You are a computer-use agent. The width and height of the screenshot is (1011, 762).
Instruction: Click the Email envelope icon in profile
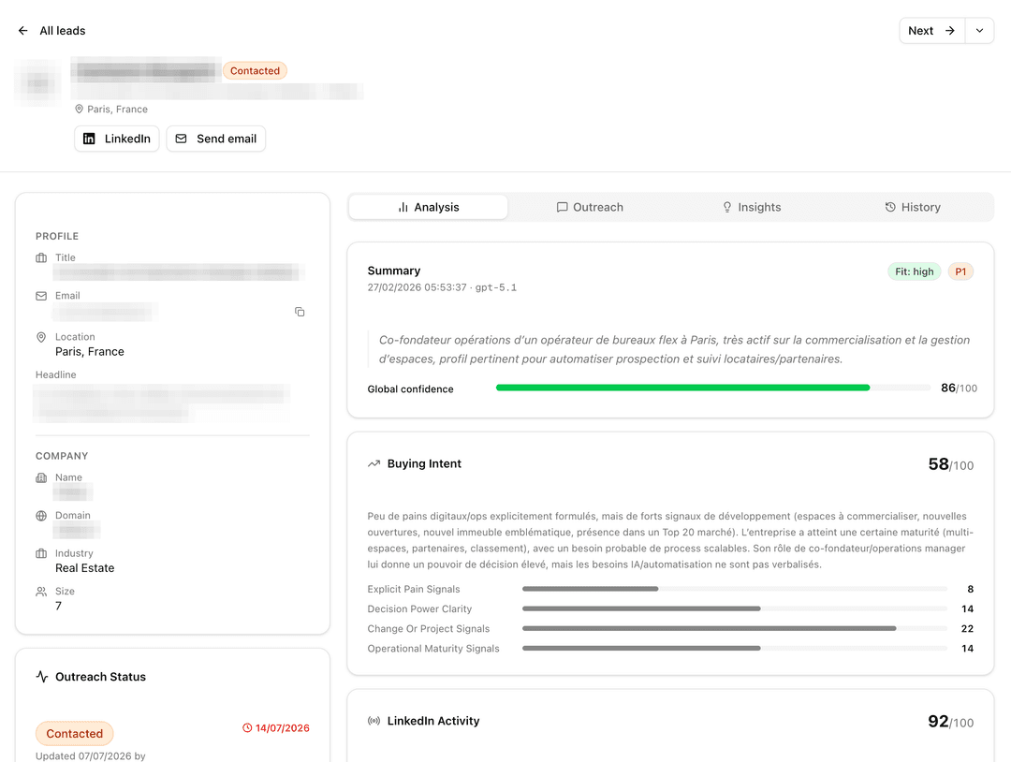(41, 296)
